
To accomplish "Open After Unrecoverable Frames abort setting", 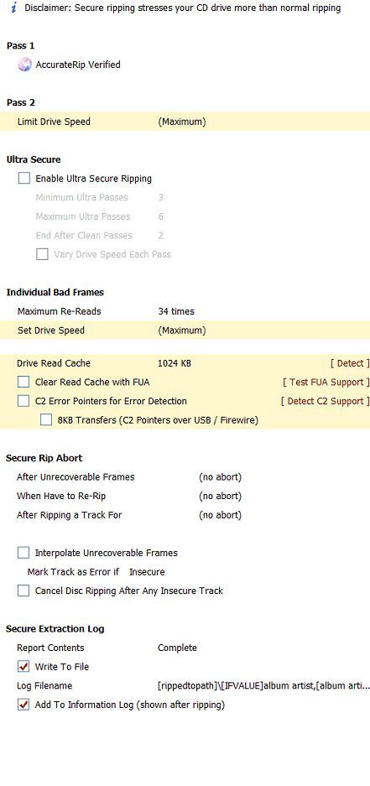I will (220, 476).
